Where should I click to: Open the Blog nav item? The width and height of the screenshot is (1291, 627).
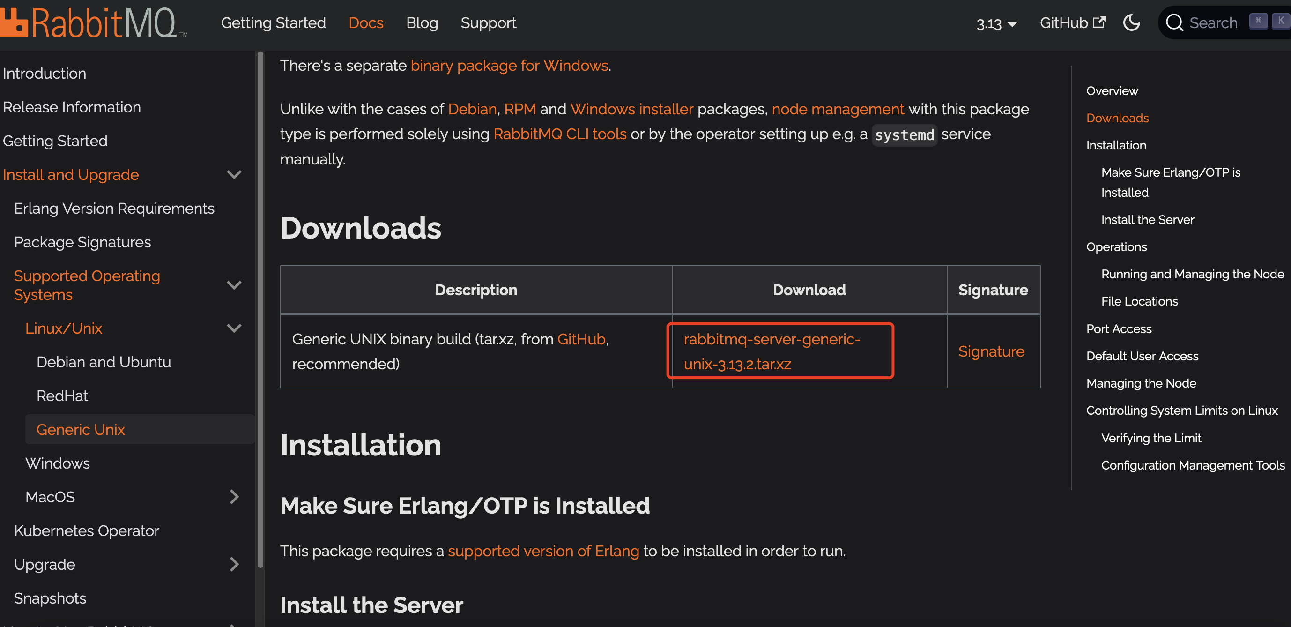(422, 23)
